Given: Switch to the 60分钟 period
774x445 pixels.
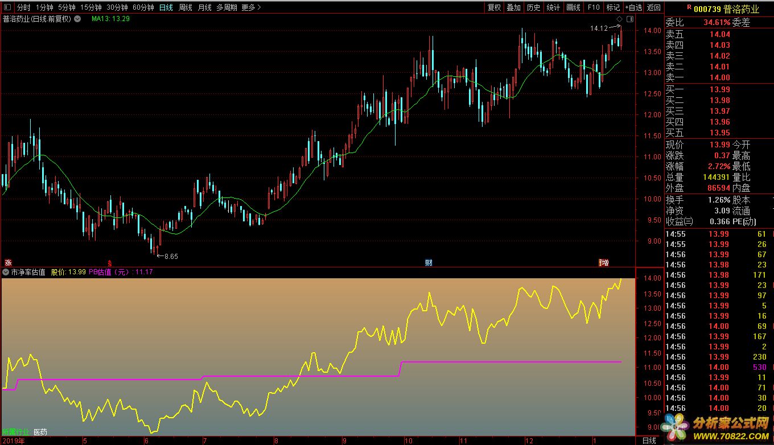Looking at the screenshot, I should click(143, 7).
